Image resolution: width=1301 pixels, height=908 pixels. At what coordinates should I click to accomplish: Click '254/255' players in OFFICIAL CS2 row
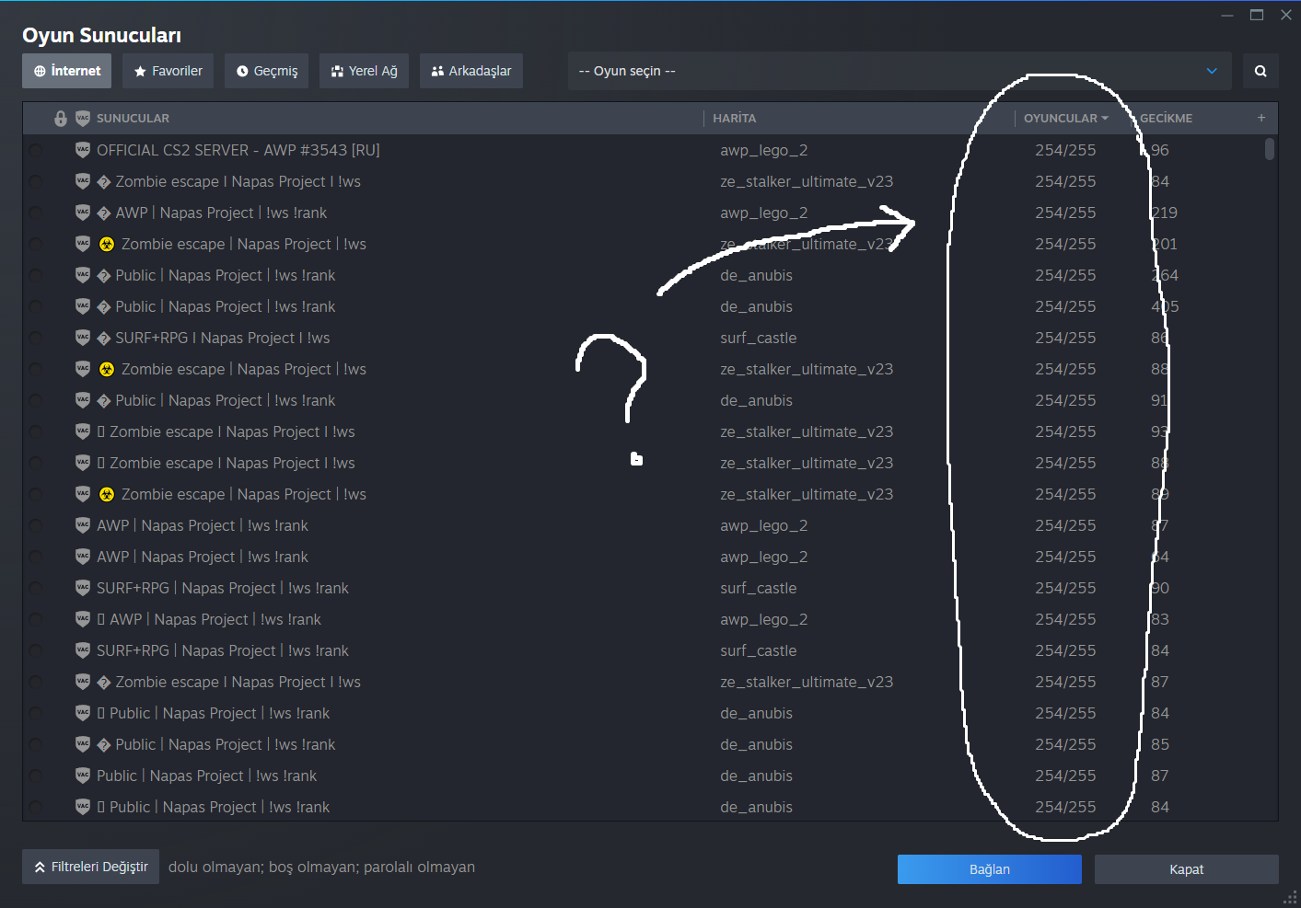[x=1065, y=150]
